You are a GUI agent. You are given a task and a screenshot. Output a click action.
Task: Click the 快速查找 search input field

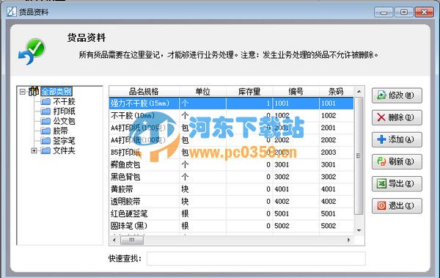coord(256,259)
